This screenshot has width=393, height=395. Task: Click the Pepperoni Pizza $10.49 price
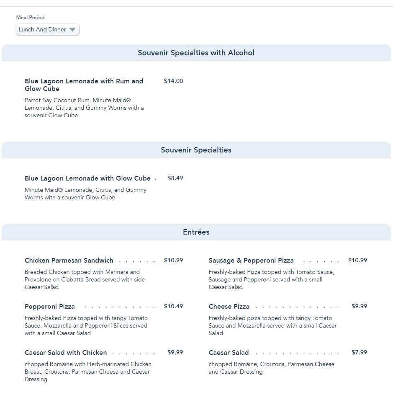[x=173, y=306]
